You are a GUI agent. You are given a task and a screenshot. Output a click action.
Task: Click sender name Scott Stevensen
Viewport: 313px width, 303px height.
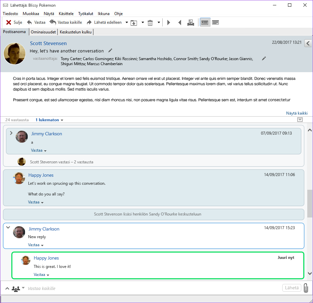[48, 43]
